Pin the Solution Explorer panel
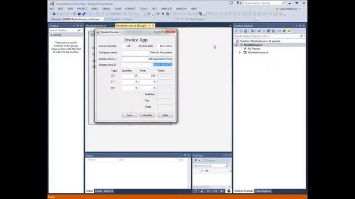 click(300, 26)
